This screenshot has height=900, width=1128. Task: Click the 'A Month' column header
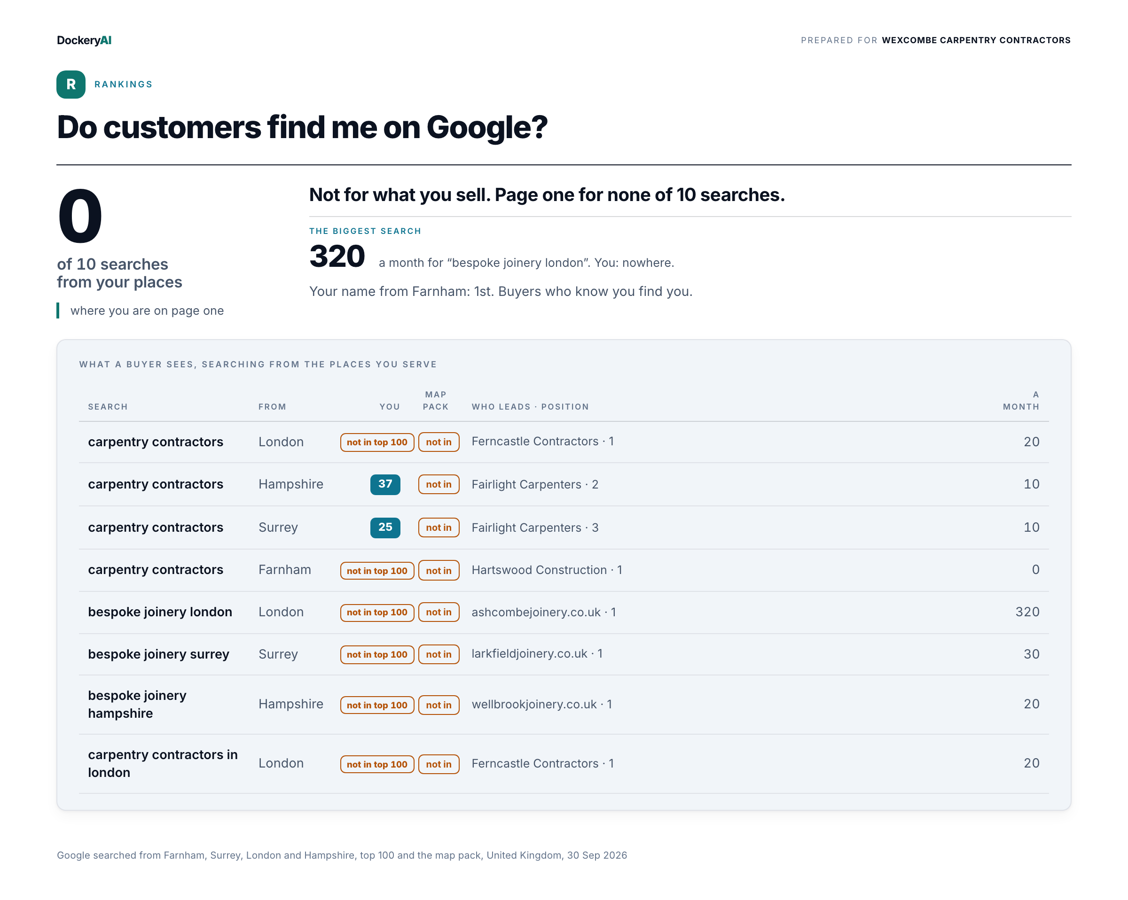[1021, 400]
